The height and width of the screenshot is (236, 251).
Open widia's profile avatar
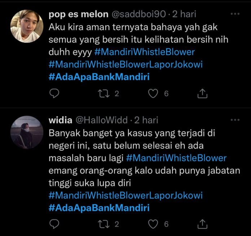(x=27, y=132)
